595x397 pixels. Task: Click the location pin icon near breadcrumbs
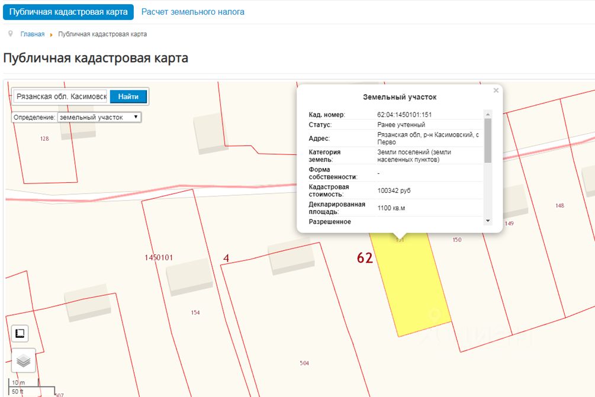click(x=10, y=34)
